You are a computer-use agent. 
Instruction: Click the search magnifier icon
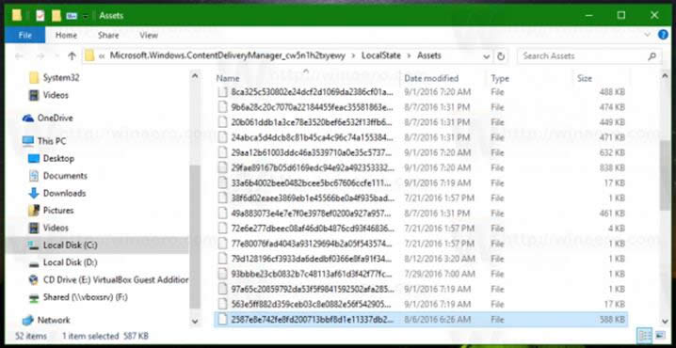pyautogui.click(x=652, y=56)
